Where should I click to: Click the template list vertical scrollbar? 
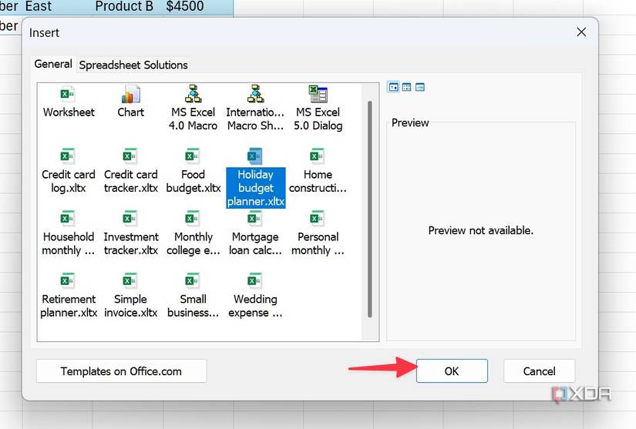click(x=369, y=209)
